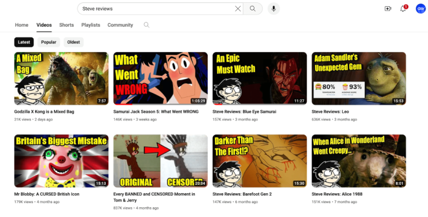Open the Shorts tab

point(67,25)
